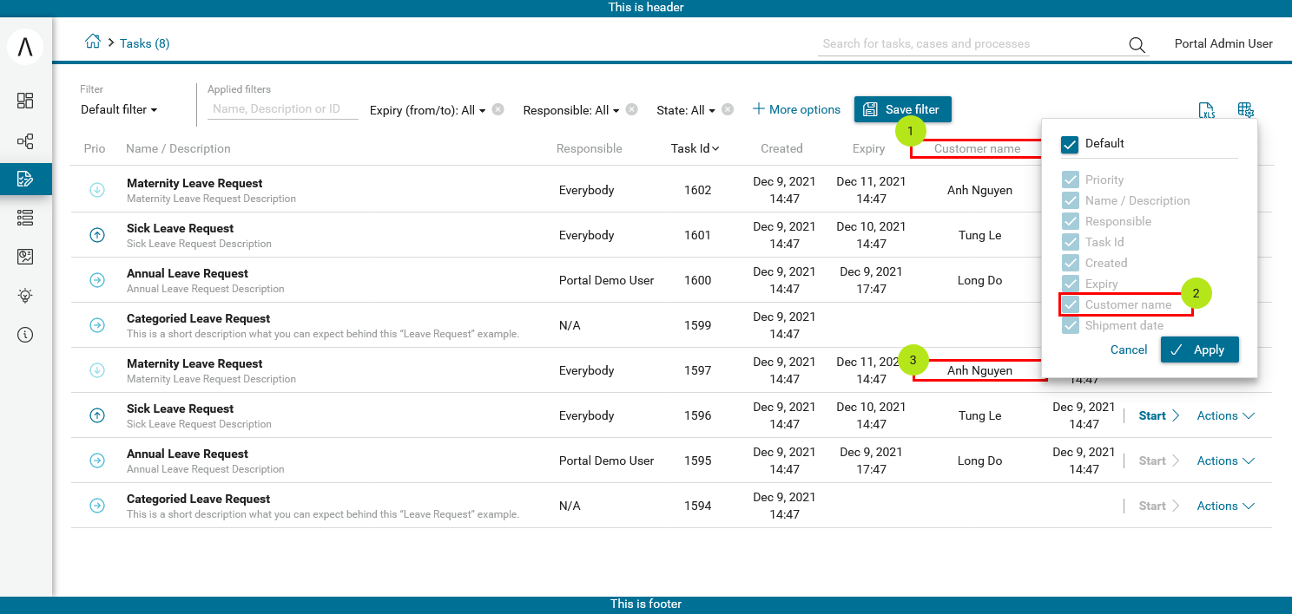This screenshot has height=614, width=1292.
Task: Click the Save filter button
Action: coord(903,109)
